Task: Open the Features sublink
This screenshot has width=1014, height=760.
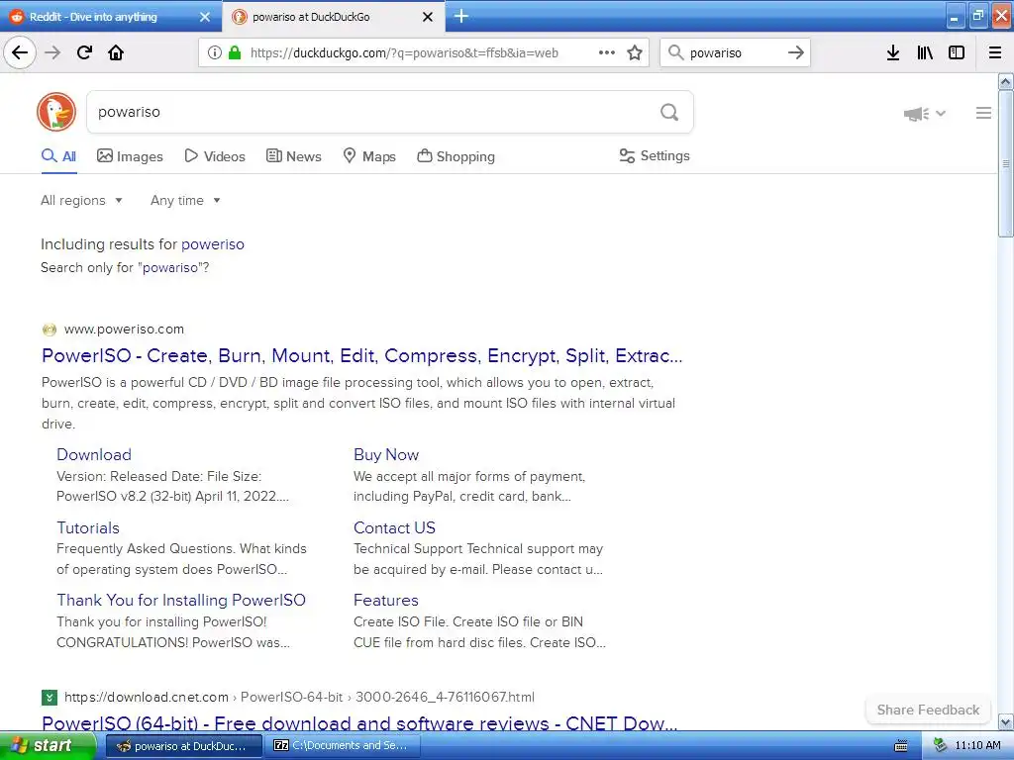Action: click(386, 601)
